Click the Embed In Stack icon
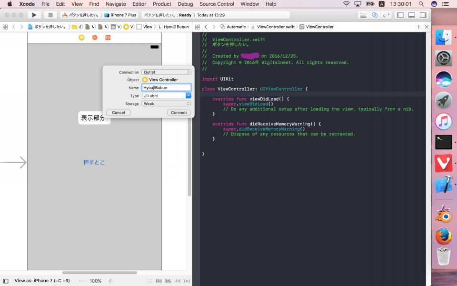This screenshot has width=457, height=286. point(159,281)
